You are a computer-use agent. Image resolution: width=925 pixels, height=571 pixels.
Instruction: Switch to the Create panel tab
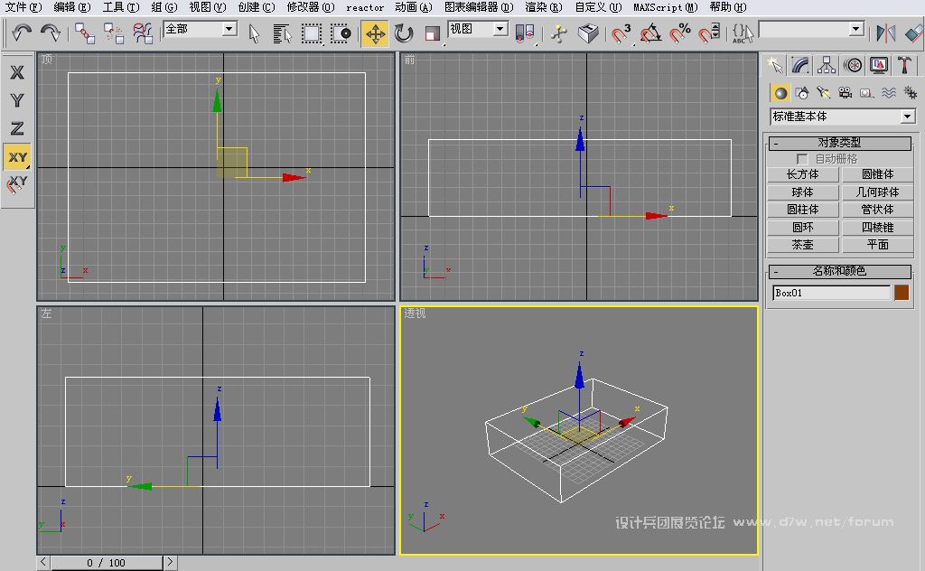tap(775, 65)
